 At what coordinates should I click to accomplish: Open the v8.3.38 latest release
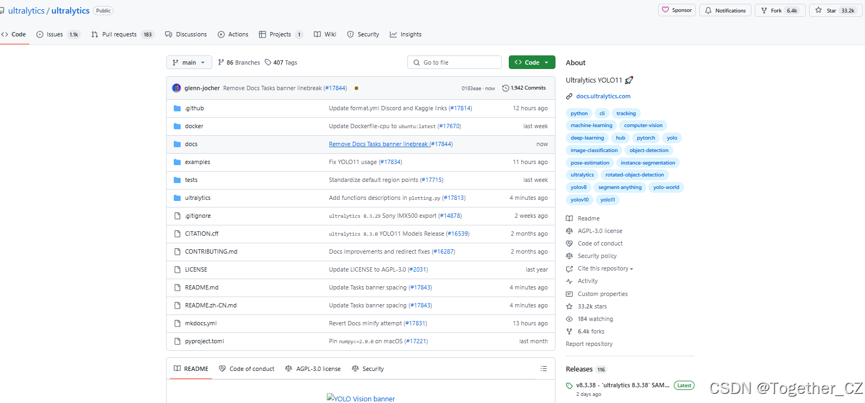622,385
